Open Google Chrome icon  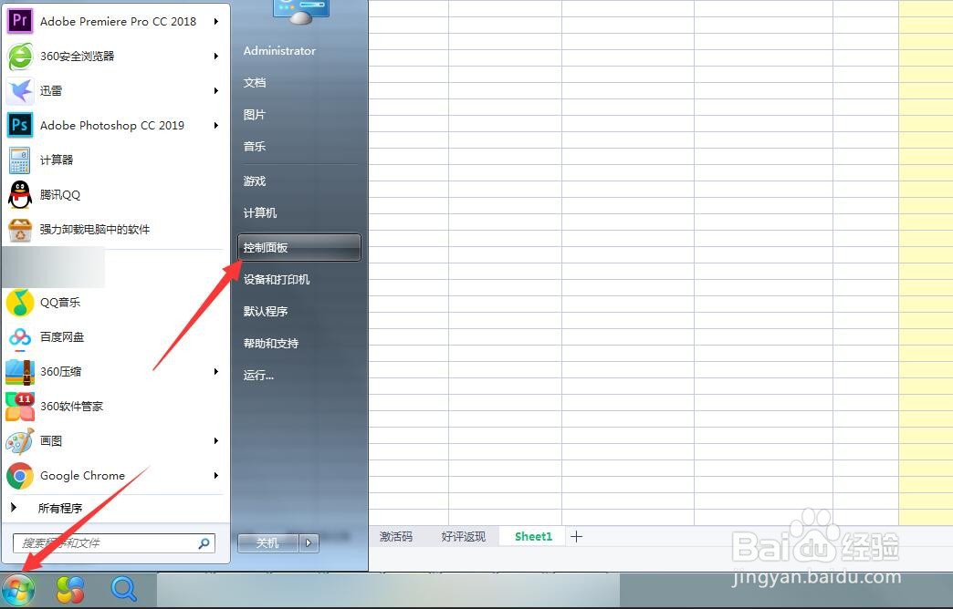pos(19,475)
